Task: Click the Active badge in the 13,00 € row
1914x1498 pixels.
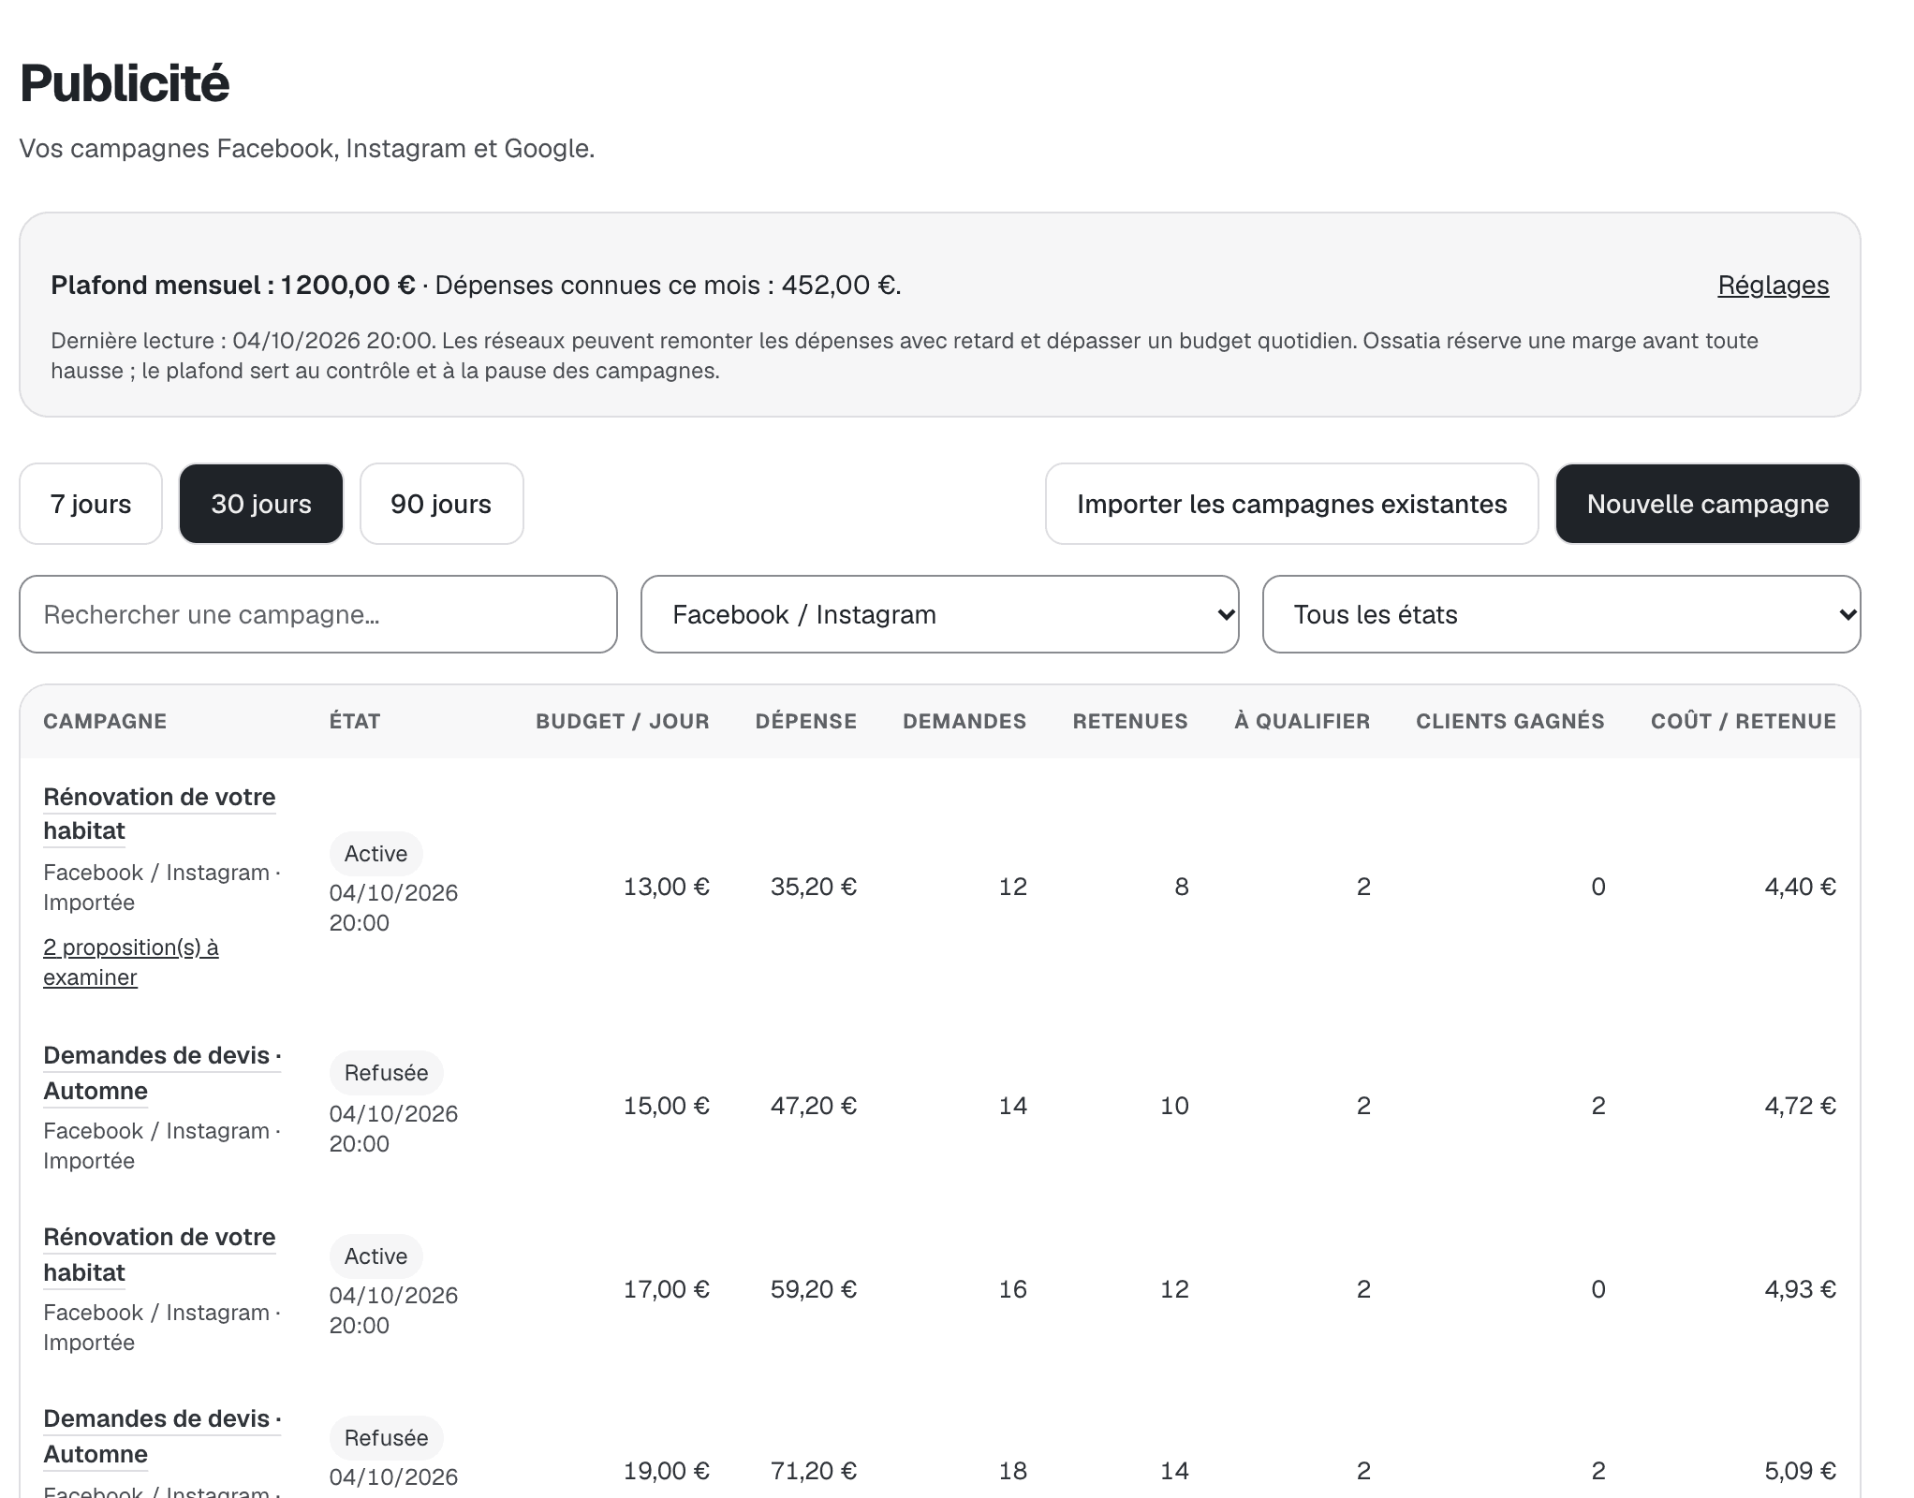Action: [375, 854]
